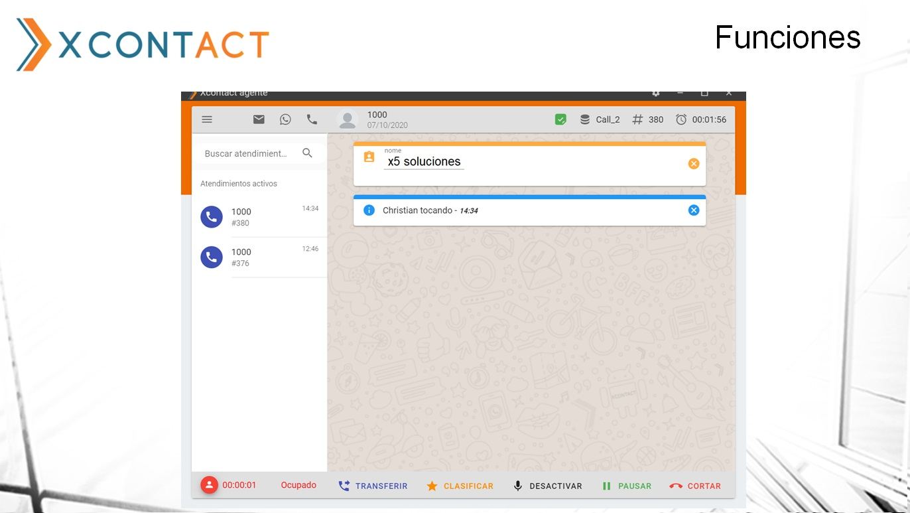Open the hamburger menu
This screenshot has width=910, height=513.
point(207,119)
